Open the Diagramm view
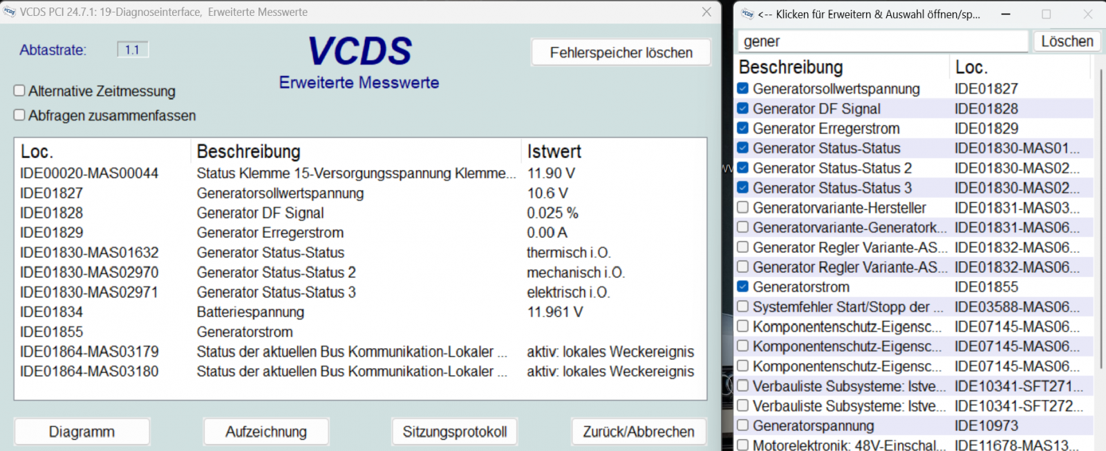This screenshot has height=451, width=1106. coord(82,432)
